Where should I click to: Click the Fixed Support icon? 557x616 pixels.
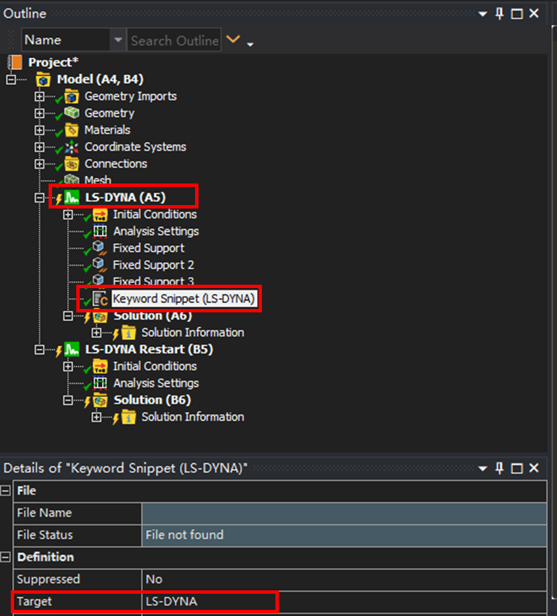tap(99, 248)
